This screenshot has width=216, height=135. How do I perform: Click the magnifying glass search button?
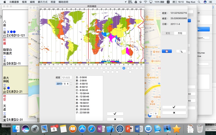pos(181,51)
